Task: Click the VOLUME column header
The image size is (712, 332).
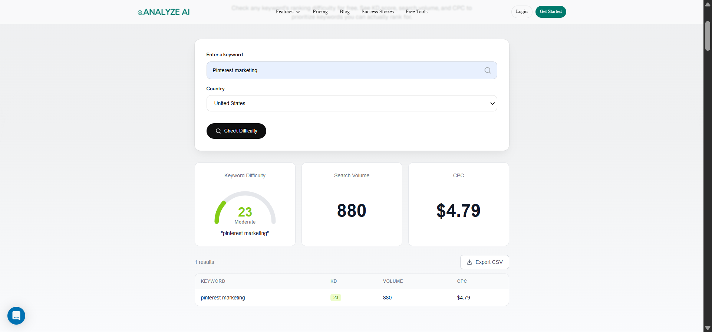Action: (x=393, y=281)
